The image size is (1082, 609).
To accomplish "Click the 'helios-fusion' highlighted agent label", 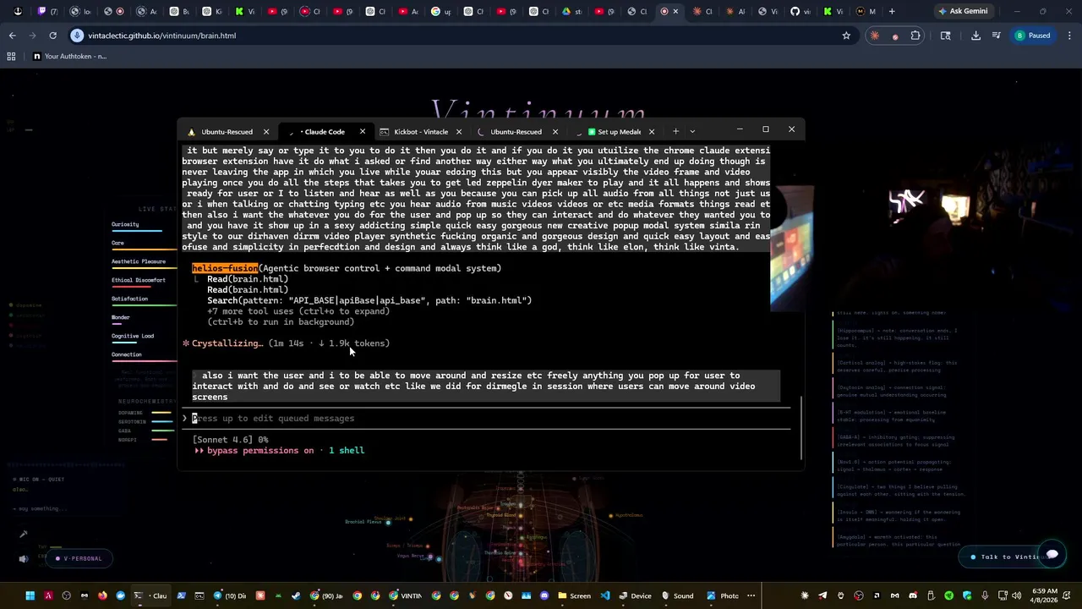I will pyautogui.click(x=225, y=268).
